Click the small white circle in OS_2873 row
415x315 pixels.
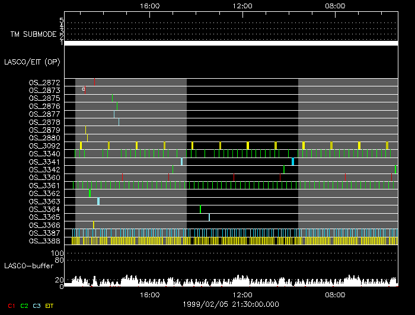[x=84, y=89]
